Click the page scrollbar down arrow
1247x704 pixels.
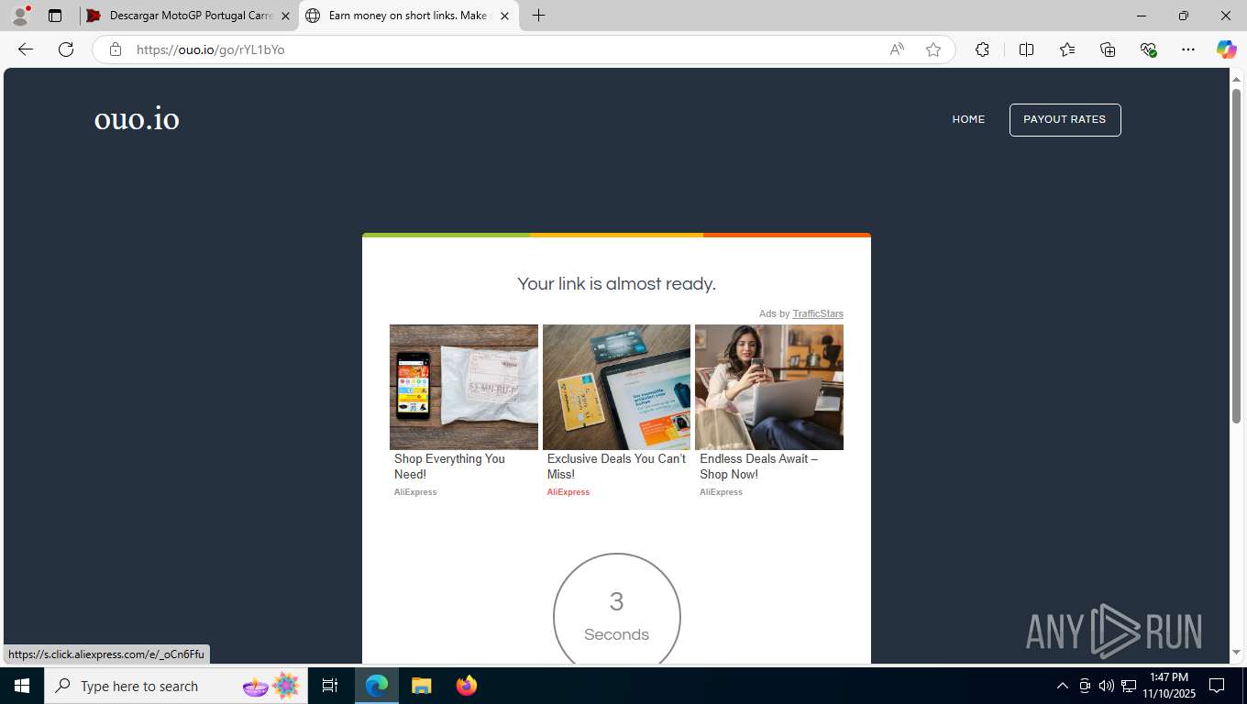tap(1236, 653)
